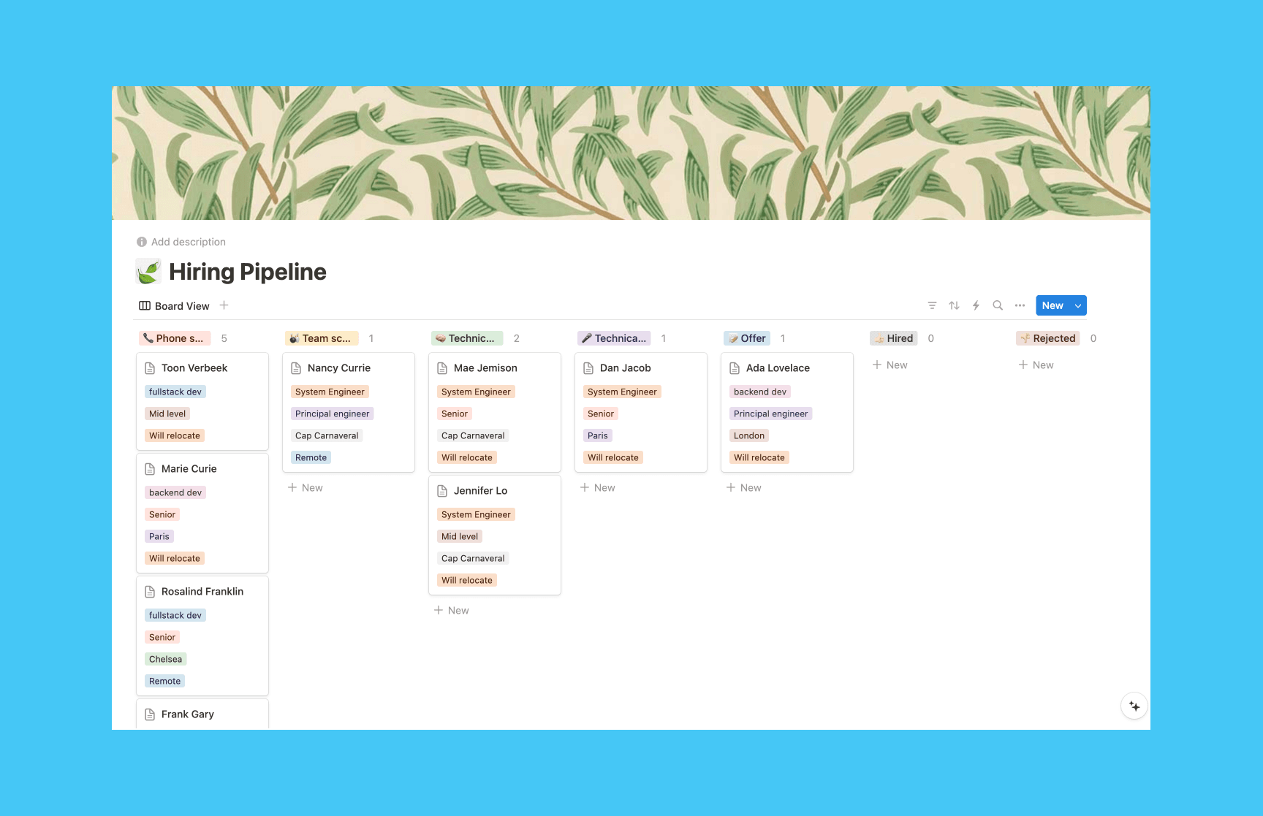Open the three-dot more options menu

pos(1020,305)
